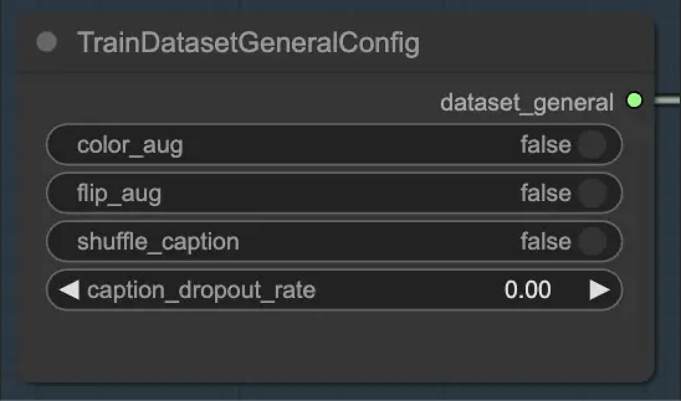
Task: Click the shuffle_caption label text
Action: click(158, 241)
